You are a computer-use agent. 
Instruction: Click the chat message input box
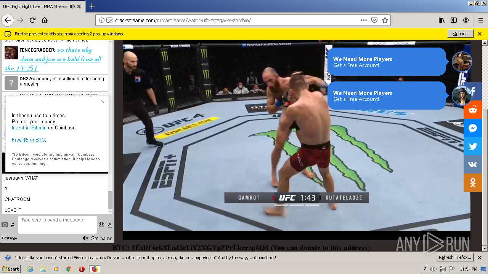click(x=58, y=225)
